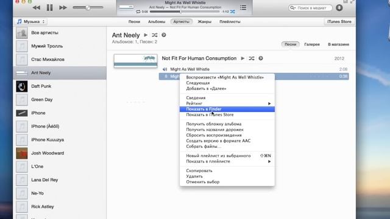Choose Создать версию в формате AAC
Viewport: 390px width, 219px height.
pyautogui.click(x=227, y=141)
